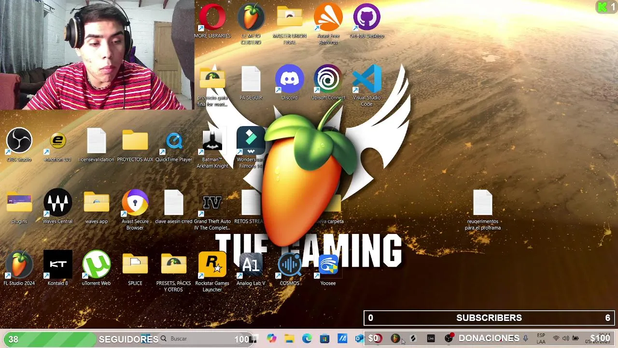Click the microphone indicator in system tray
This screenshot has width=618, height=348.
tap(525, 339)
